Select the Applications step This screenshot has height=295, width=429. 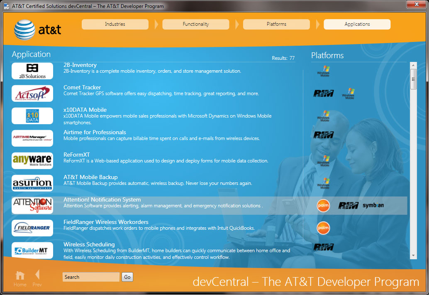pos(357,24)
